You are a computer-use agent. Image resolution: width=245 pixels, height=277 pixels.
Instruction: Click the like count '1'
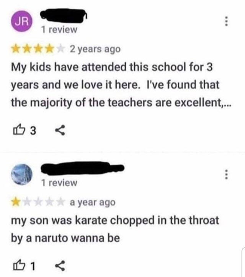click(33, 266)
